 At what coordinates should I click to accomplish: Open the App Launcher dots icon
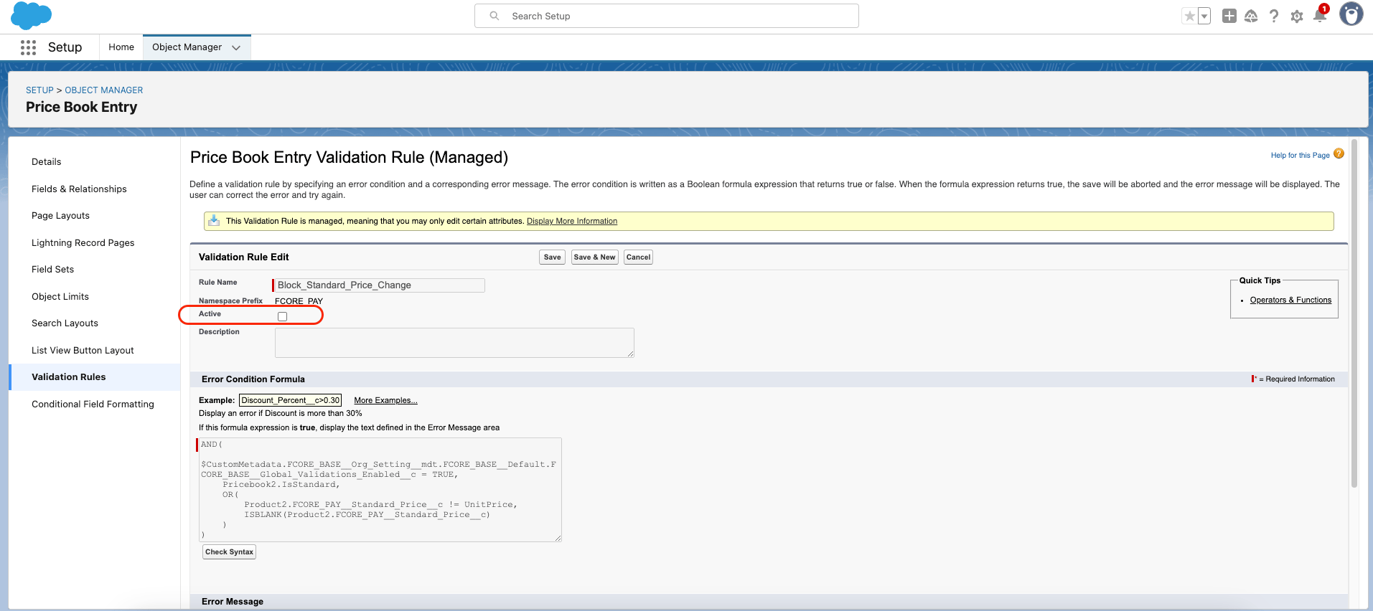pos(28,47)
